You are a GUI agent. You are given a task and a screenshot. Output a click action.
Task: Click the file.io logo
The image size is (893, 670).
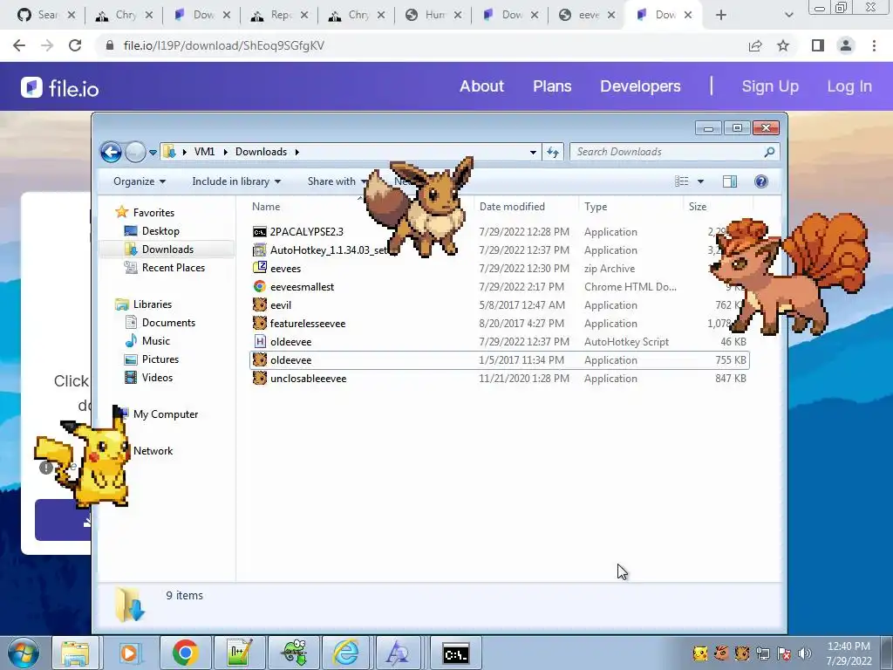pyautogui.click(x=60, y=88)
